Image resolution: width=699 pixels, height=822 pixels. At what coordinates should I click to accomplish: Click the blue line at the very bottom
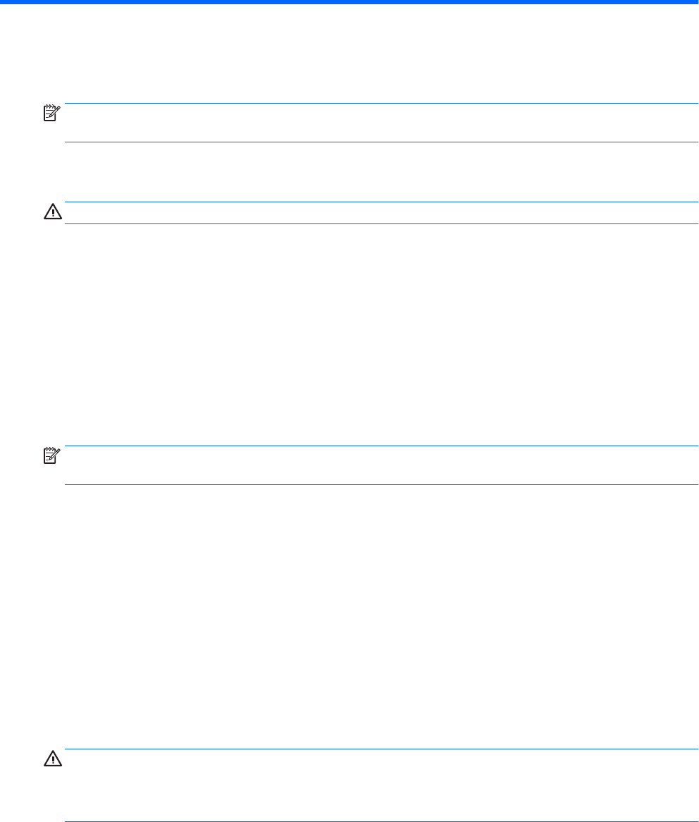point(381,821)
